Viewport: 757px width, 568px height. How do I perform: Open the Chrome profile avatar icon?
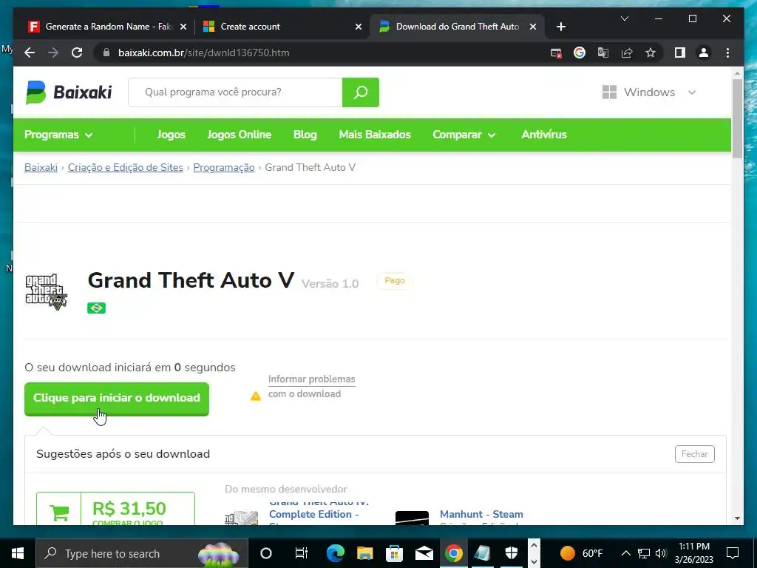pos(704,53)
